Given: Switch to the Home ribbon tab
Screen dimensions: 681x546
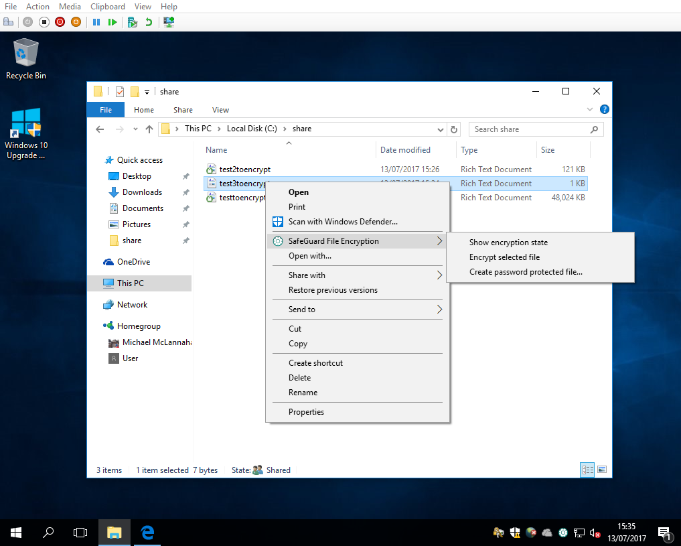Looking at the screenshot, I should pos(144,110).
